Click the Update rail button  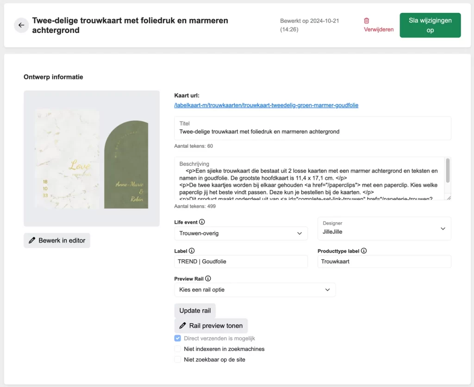[195, 311]
